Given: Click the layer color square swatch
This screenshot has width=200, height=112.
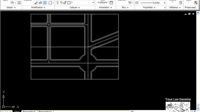Looking at the screenshot, I should coord(69,2).
